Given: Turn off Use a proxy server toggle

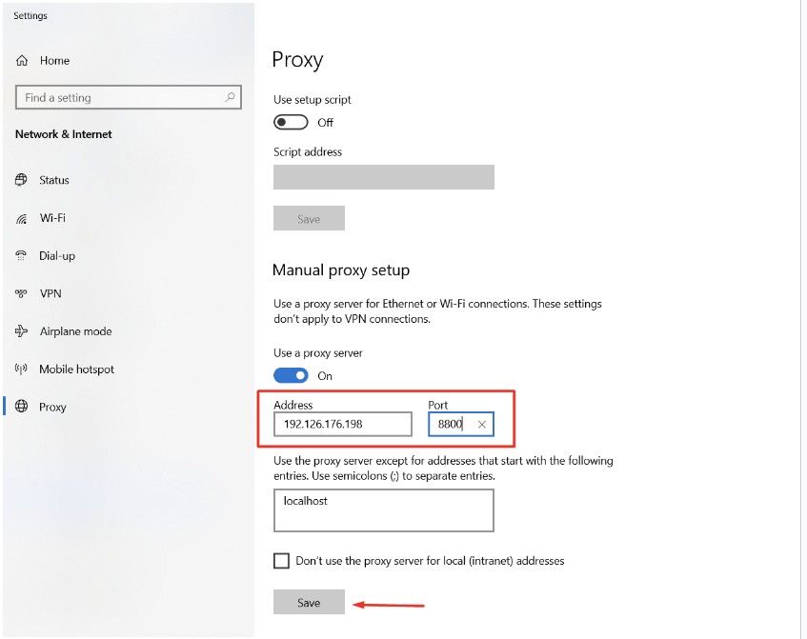Looking at the screenshot, I should click(291, 375).
